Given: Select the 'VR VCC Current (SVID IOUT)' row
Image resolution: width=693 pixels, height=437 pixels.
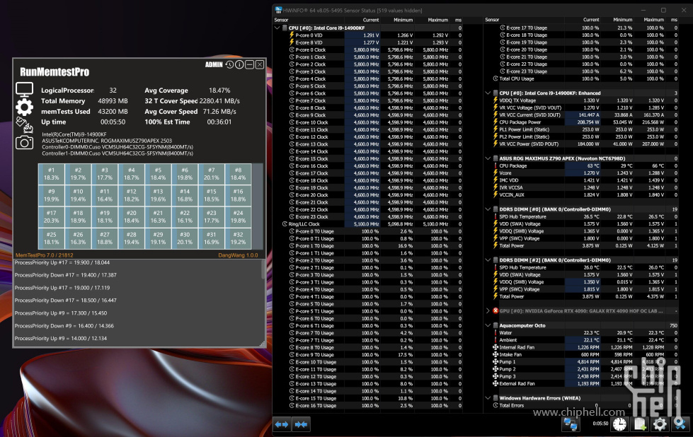Looking at the screenshot, I should tap(582, 115).
